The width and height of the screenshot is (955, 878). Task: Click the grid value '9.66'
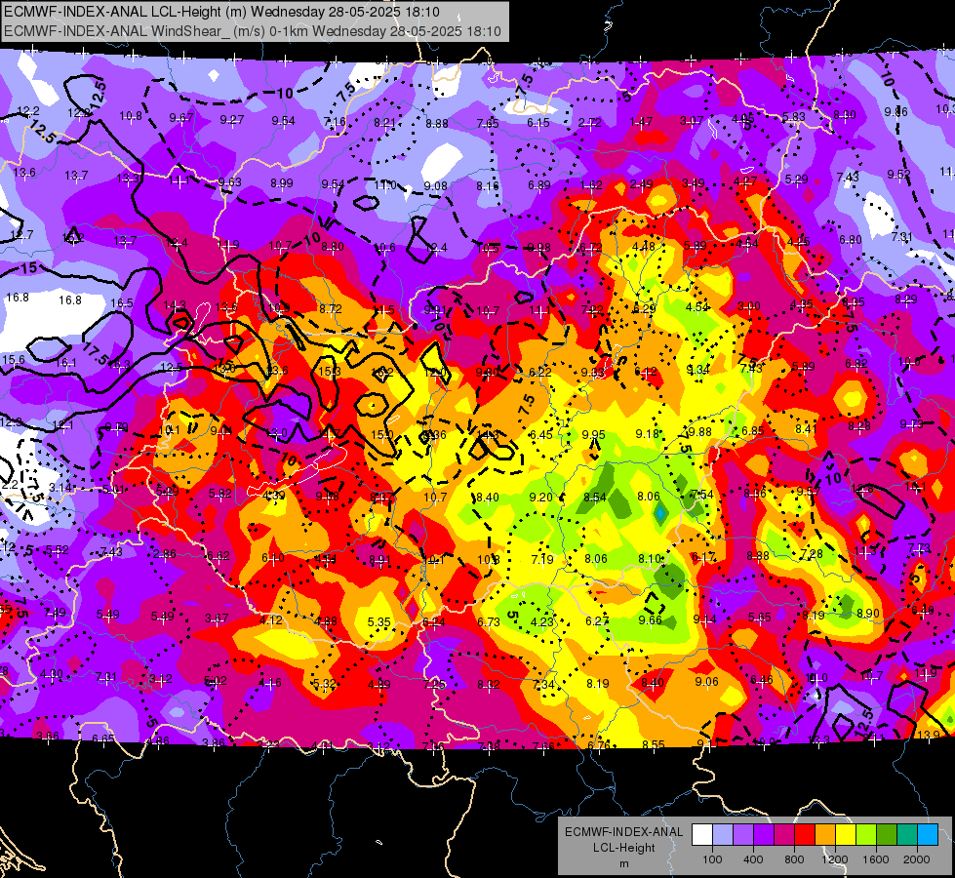click(x=650, y=619)
